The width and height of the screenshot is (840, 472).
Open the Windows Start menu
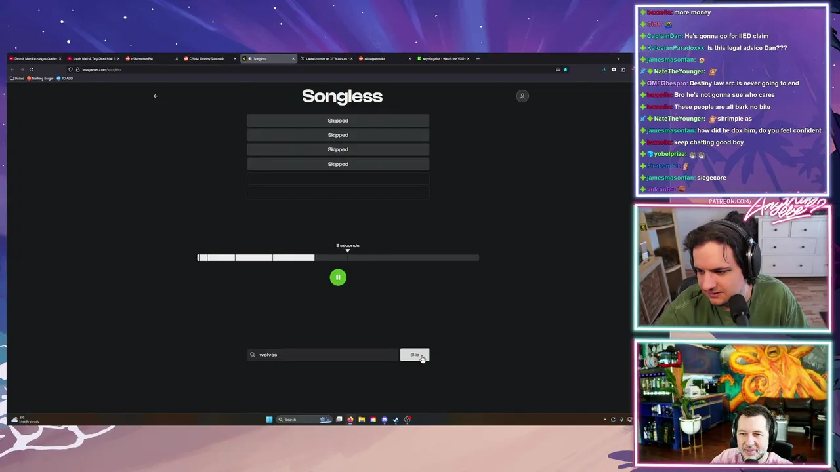(269, 420)
